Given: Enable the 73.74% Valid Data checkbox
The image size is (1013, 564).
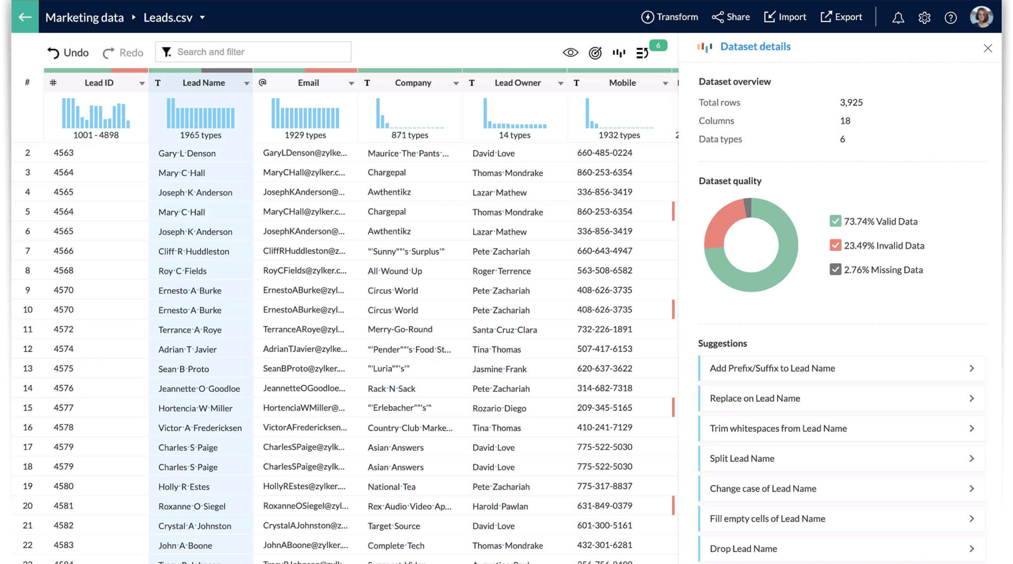Looking at the screenshot, I should tap(835, 220).
